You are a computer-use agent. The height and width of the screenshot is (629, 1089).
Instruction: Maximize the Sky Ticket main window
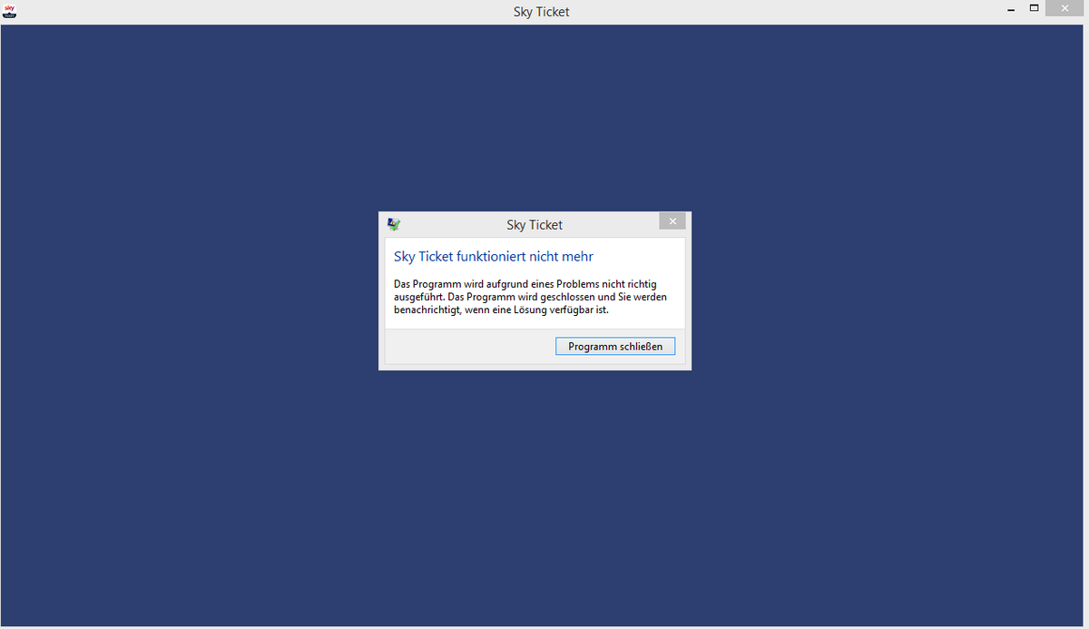[1034, 9]
